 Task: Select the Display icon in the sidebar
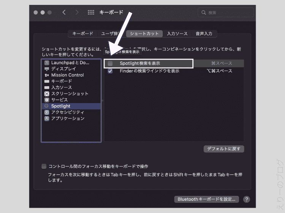(47, 69)
